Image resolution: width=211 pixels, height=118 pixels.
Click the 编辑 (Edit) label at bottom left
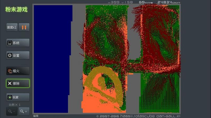coord(36,116)
